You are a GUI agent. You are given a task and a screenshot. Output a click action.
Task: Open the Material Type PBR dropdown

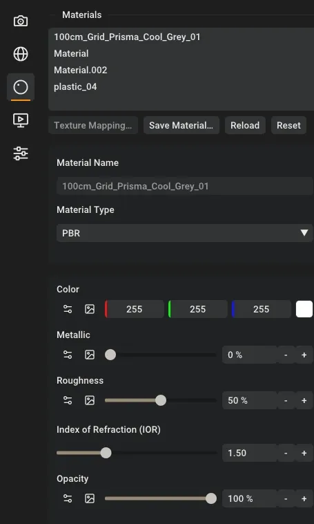click(x=184, y=233)
